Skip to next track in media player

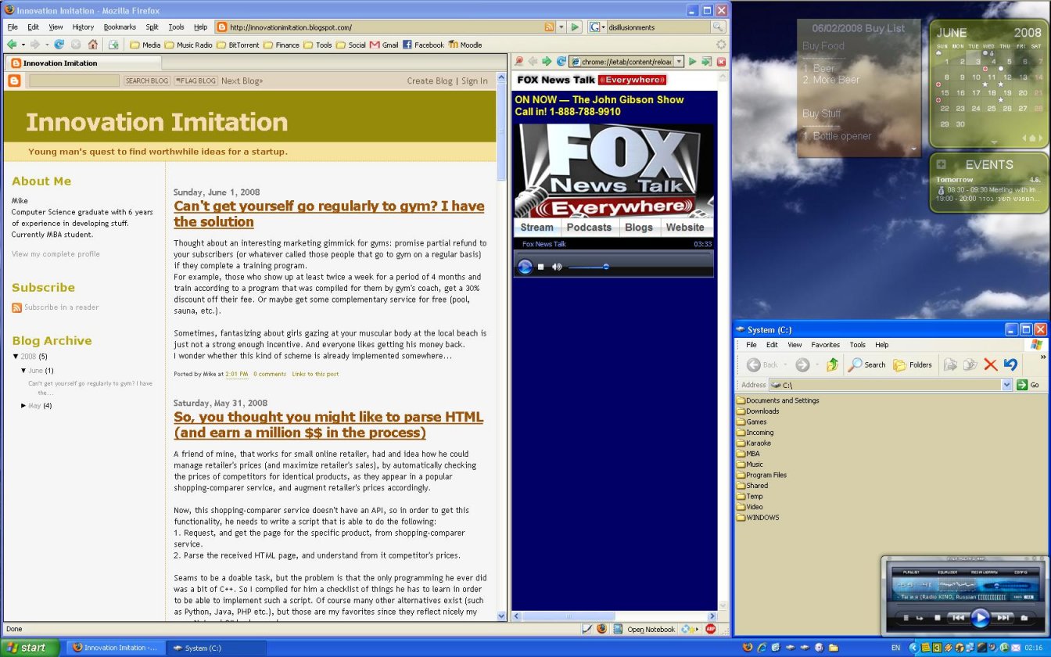tap(1003, 617)
